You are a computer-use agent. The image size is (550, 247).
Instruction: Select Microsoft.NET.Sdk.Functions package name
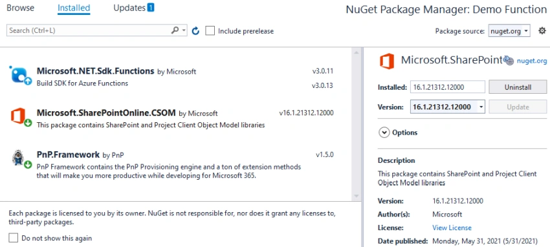(95, 71)
